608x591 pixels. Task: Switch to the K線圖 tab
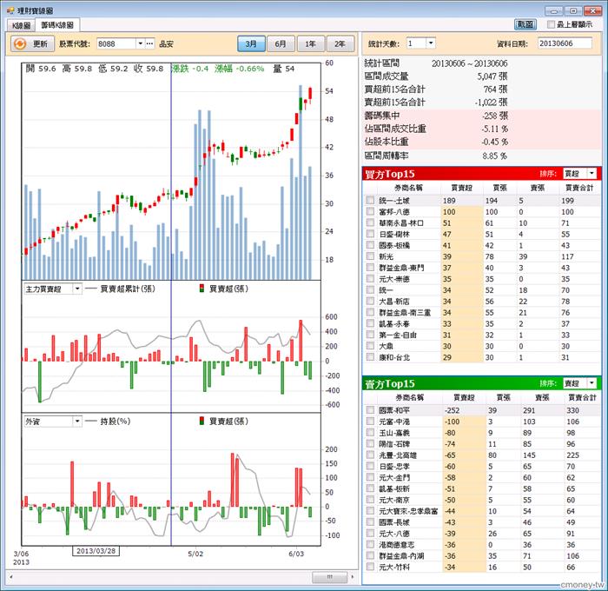coord(21,25)
